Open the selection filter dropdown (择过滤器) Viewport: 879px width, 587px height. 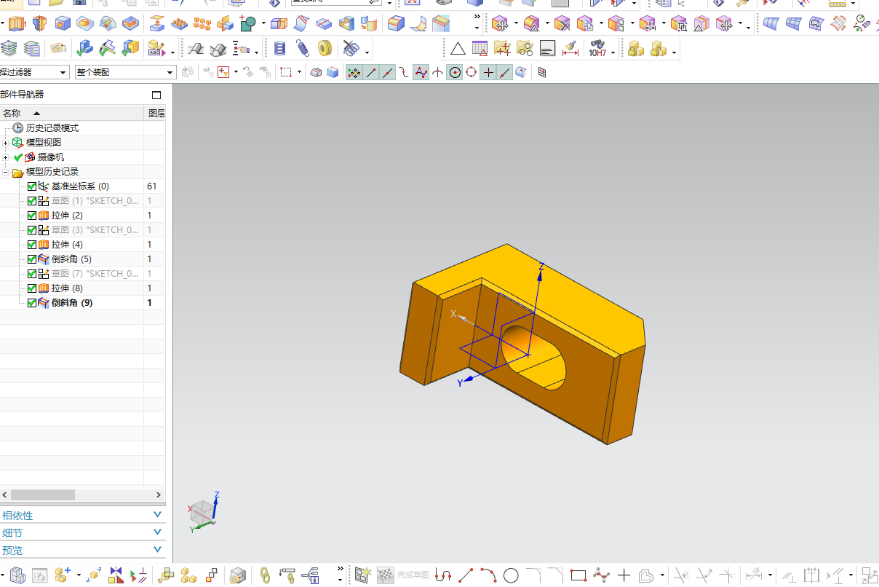(35, 72)
